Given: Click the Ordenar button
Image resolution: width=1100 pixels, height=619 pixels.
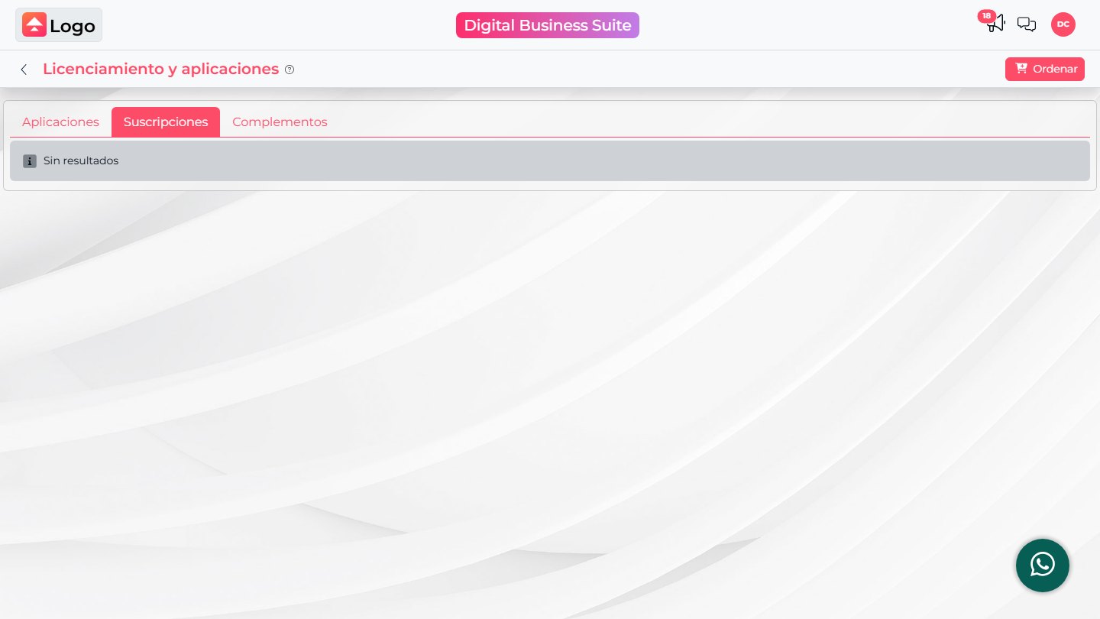Looking at the screenshot, I should point(1045,69).
